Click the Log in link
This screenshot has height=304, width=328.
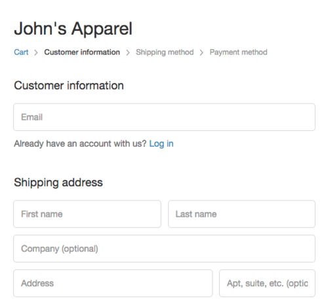tap(161, 143)
